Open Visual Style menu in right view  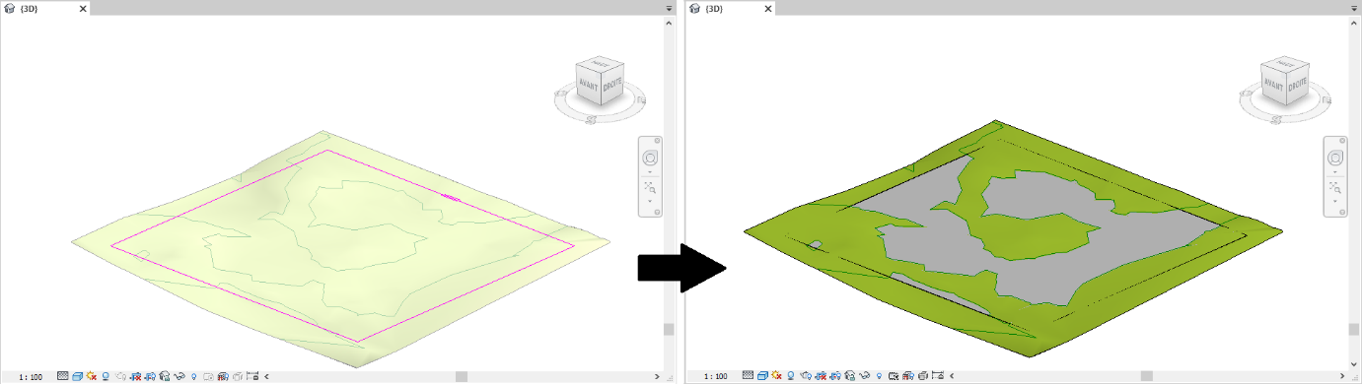point(762,375)
